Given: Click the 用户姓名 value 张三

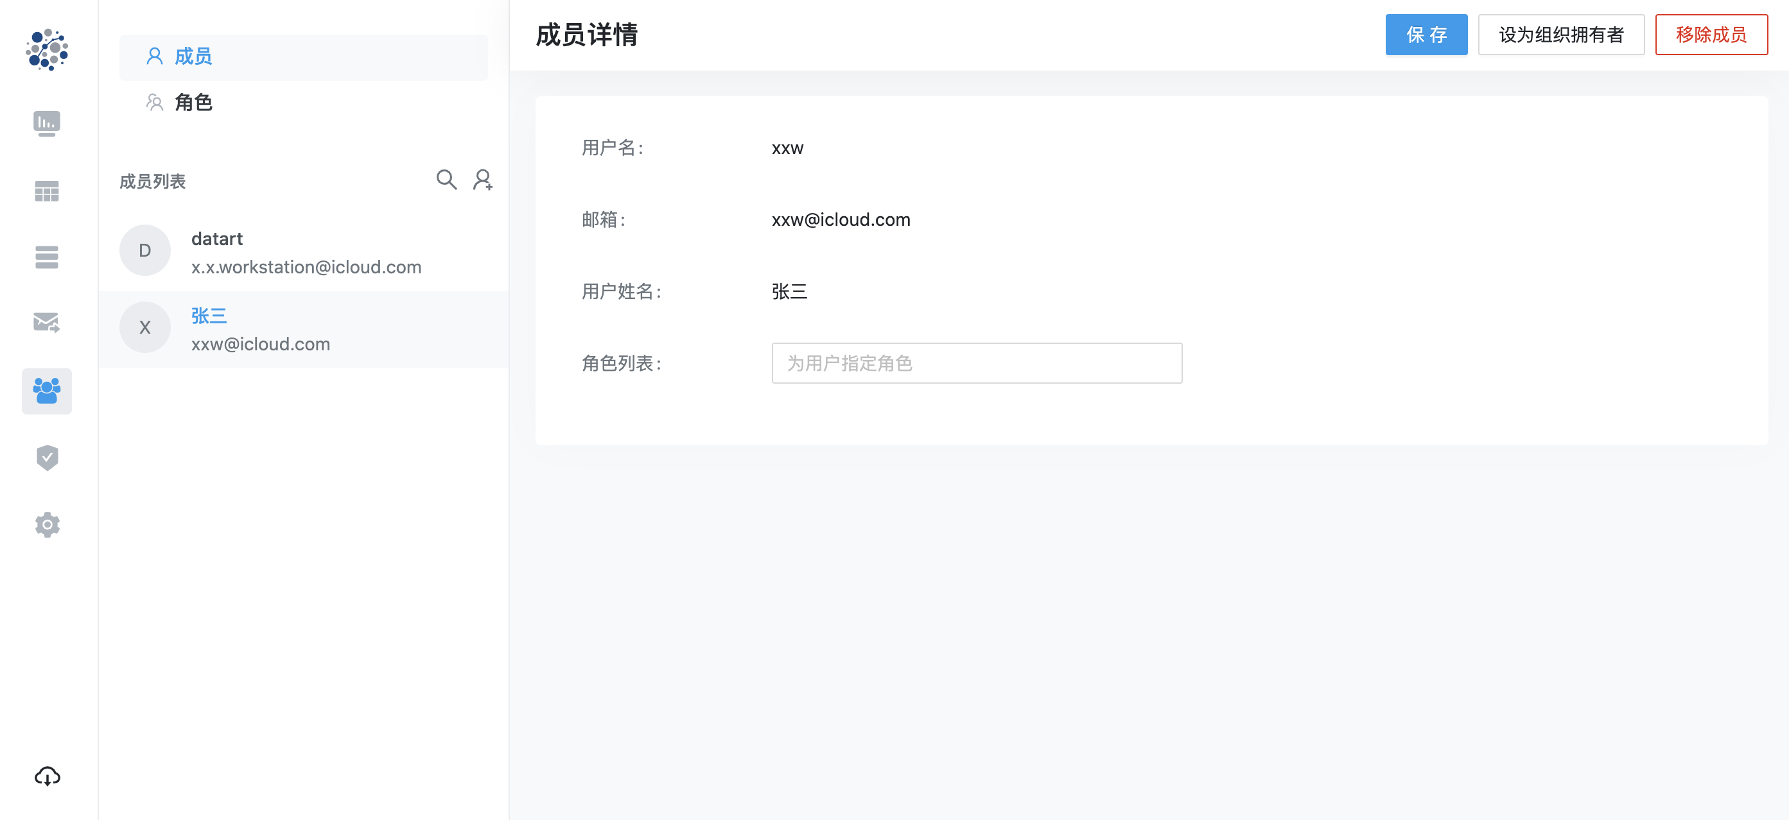Looking at the screenshot, I should pos(789,291).
